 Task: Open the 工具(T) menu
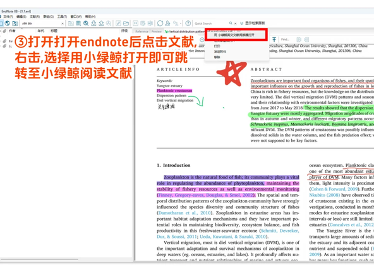62,16
